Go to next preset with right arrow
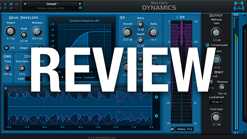 (x=80, y=4)
